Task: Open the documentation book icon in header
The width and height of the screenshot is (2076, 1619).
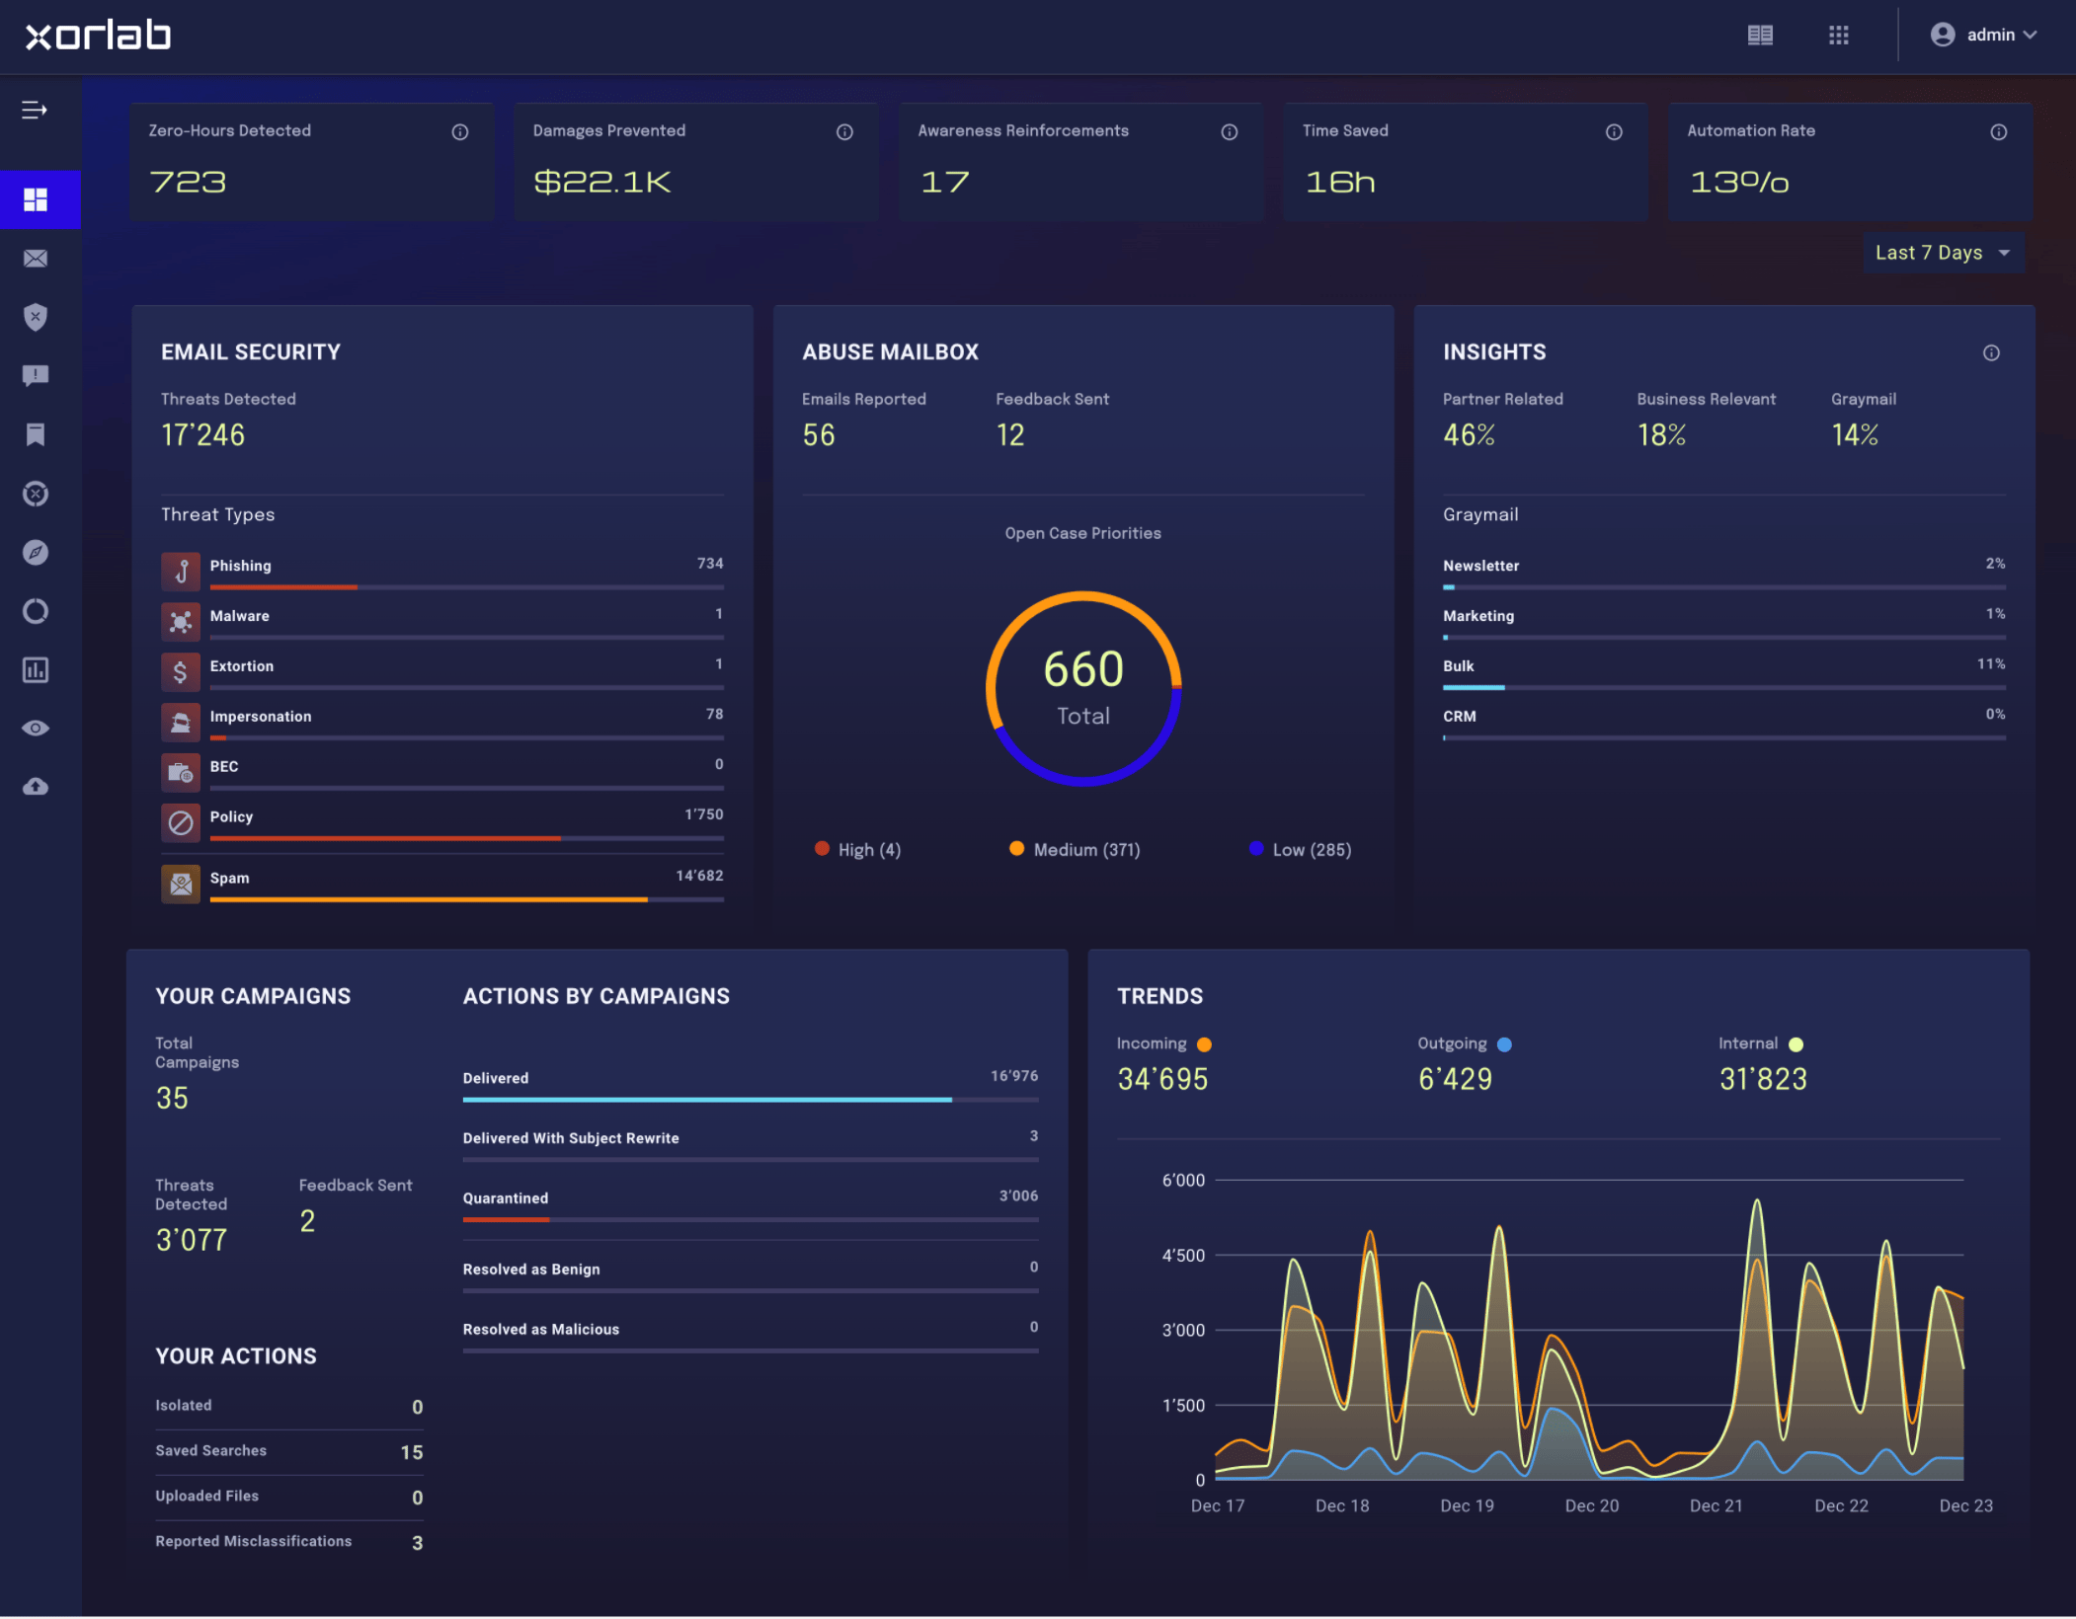Action: tap(1760, 36)
